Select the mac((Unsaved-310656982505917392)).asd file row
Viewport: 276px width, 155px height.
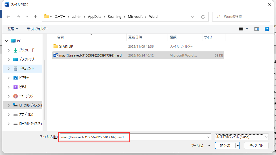[x=138, y=55]
